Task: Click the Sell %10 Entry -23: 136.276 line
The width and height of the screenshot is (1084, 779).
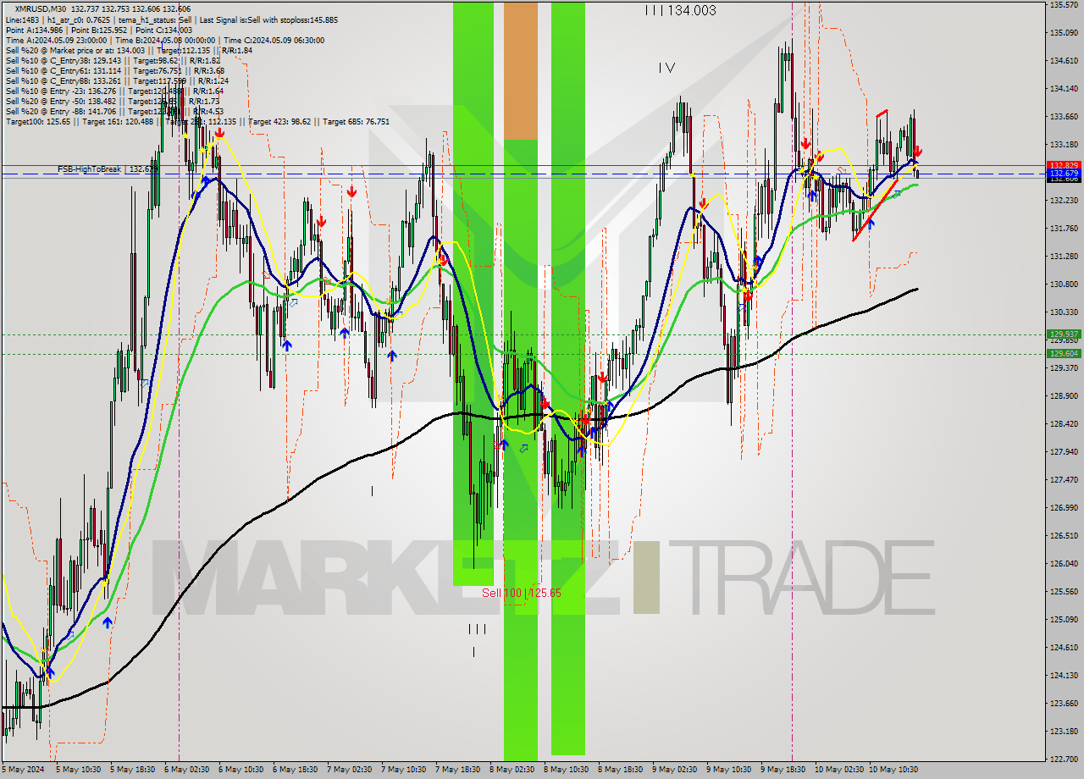Action: 114,91
